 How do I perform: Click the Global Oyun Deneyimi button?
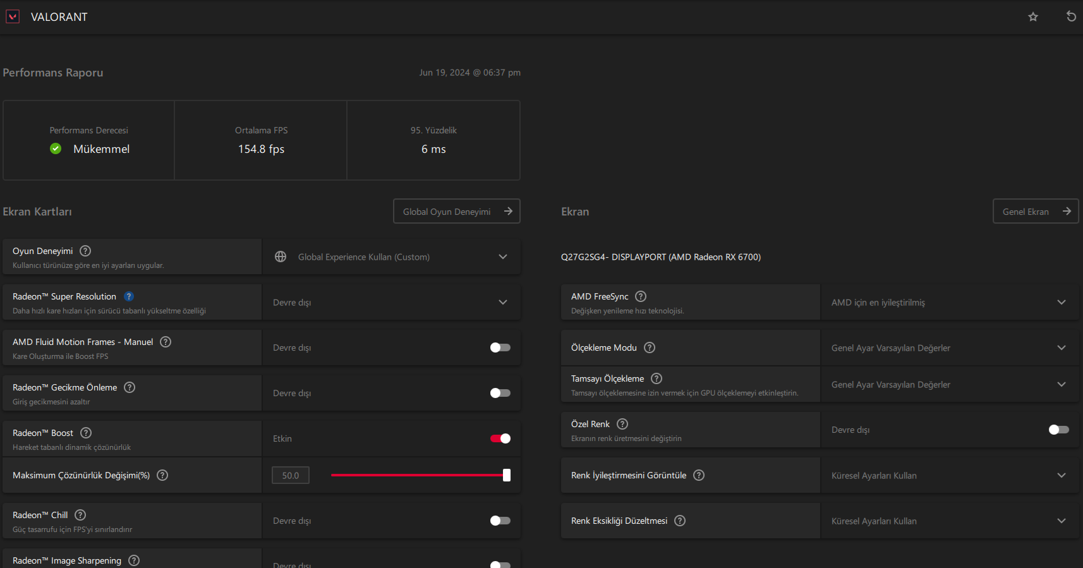point(456,212)
